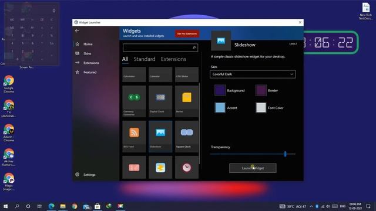Viewport: 376px width, 211px height.
Task: Open Task View on the taskbar
Action: click(39, 206)
